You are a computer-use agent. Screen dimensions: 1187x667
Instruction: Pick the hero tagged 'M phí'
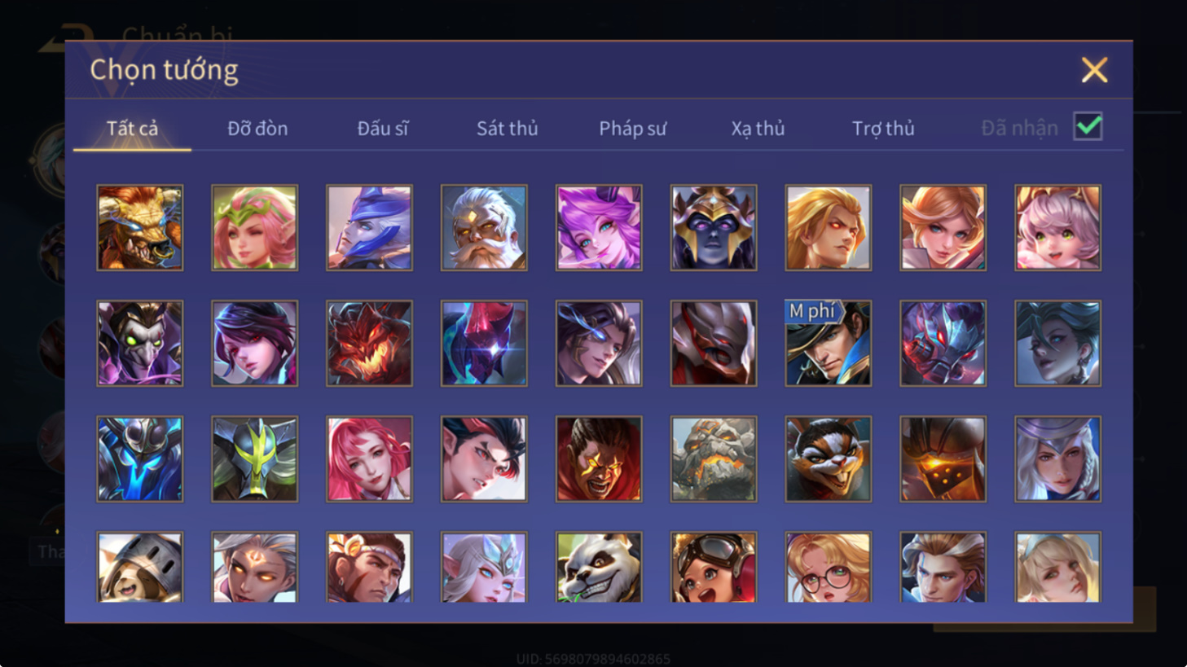coord(828,343)
